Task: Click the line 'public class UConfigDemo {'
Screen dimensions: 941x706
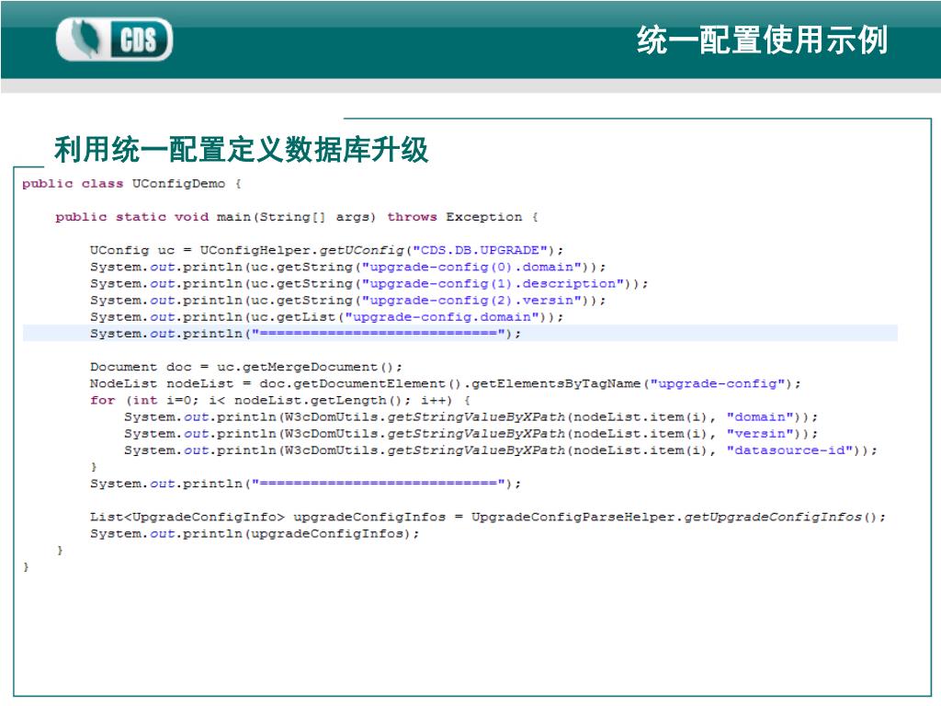Action: 132,184
